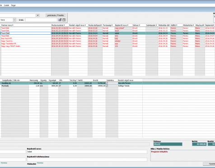Open the Súgó menu
Viewport: 215px width, 168px height.
13,5
